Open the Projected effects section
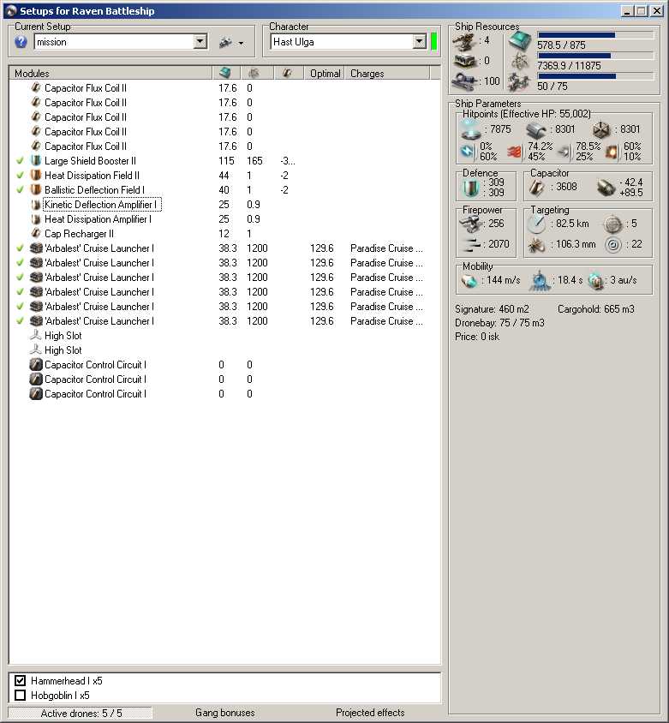Screen dimensions: 669x723 (370, 713)
